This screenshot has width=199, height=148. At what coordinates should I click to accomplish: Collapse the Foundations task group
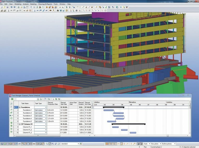click(x=20, y=107)
